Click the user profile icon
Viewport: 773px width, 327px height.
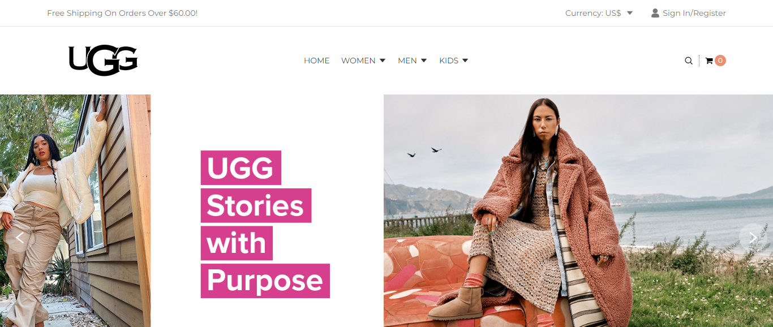655,13
